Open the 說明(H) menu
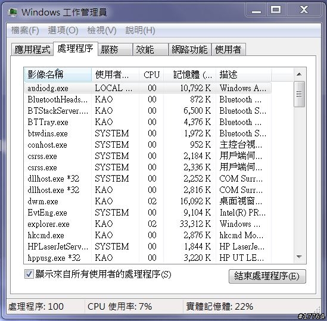 pyautogui.click(x=140, y=30)
